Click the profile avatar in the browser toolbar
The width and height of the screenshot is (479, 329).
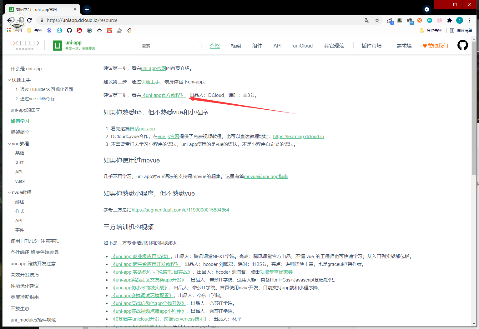point(459,20)
